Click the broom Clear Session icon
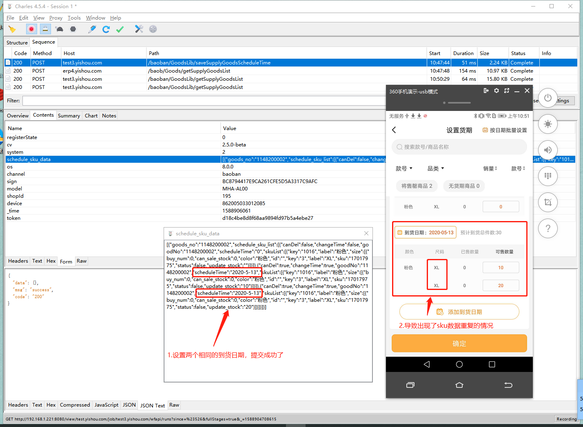Viewport: 583px width, 427px height. tap(12, 29)
